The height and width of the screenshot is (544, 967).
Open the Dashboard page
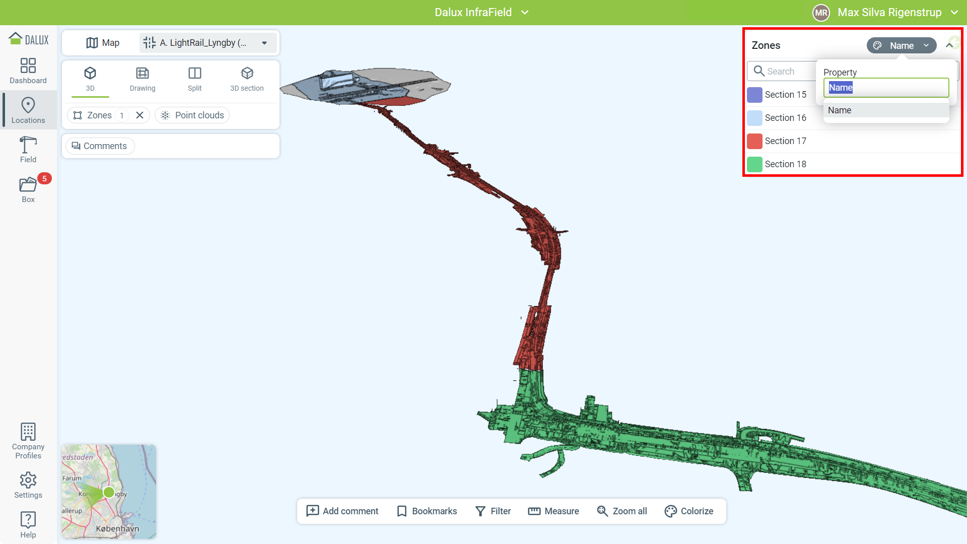[x=28, y=71]
